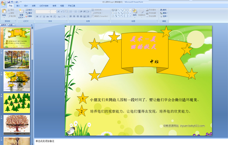Open the round Office button menu
The image size is (228, 145).
3,3
